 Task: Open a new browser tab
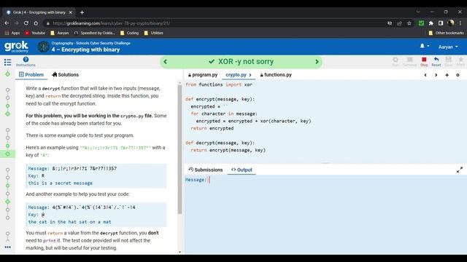coord(82,12)
